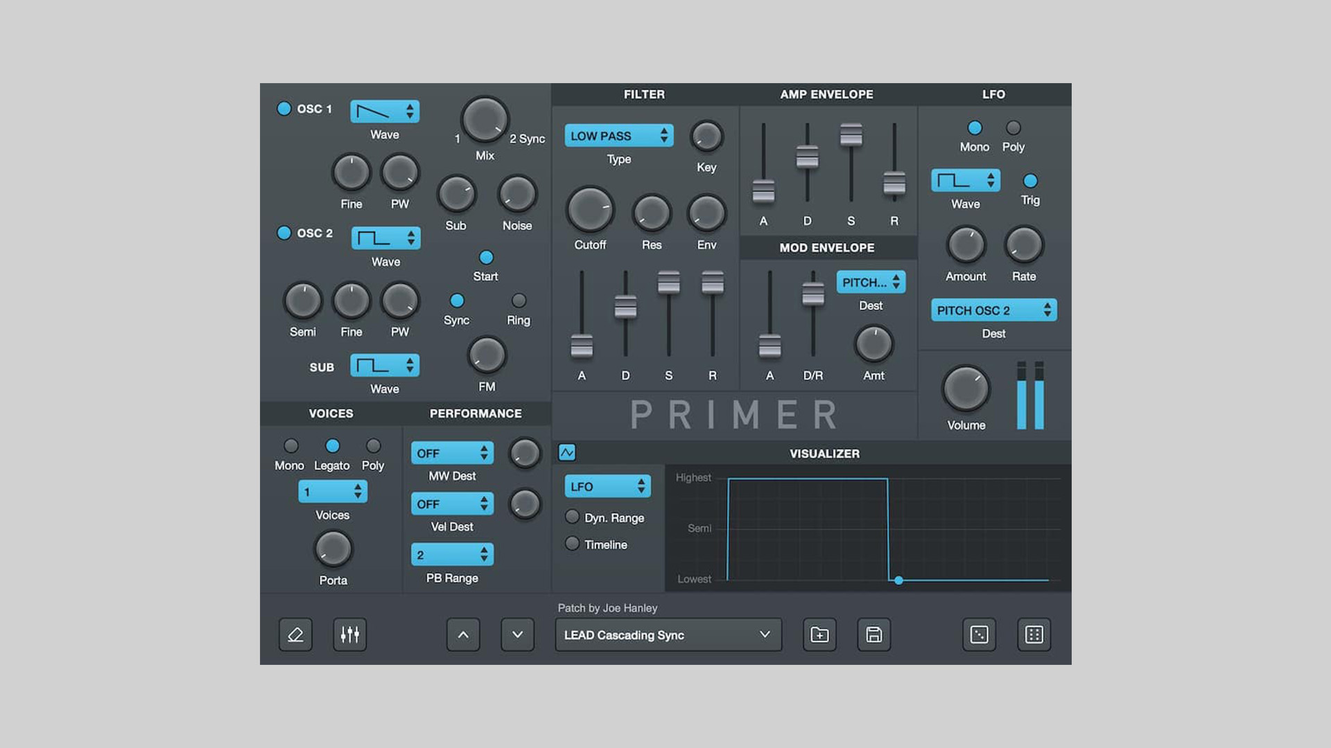Open the LFO Wave dropdown
Viewport: 1331px width, 748px height.
[966, 181]
